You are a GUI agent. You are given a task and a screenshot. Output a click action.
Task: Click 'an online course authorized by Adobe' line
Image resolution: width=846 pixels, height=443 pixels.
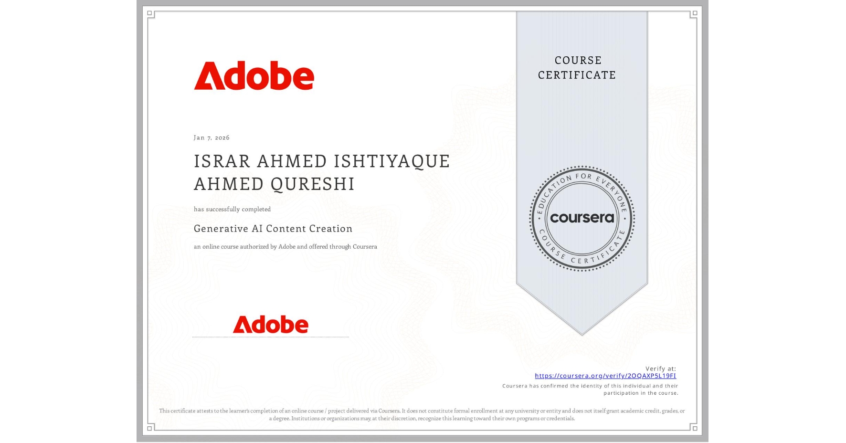pyautogui.click(x=285, y=247)
